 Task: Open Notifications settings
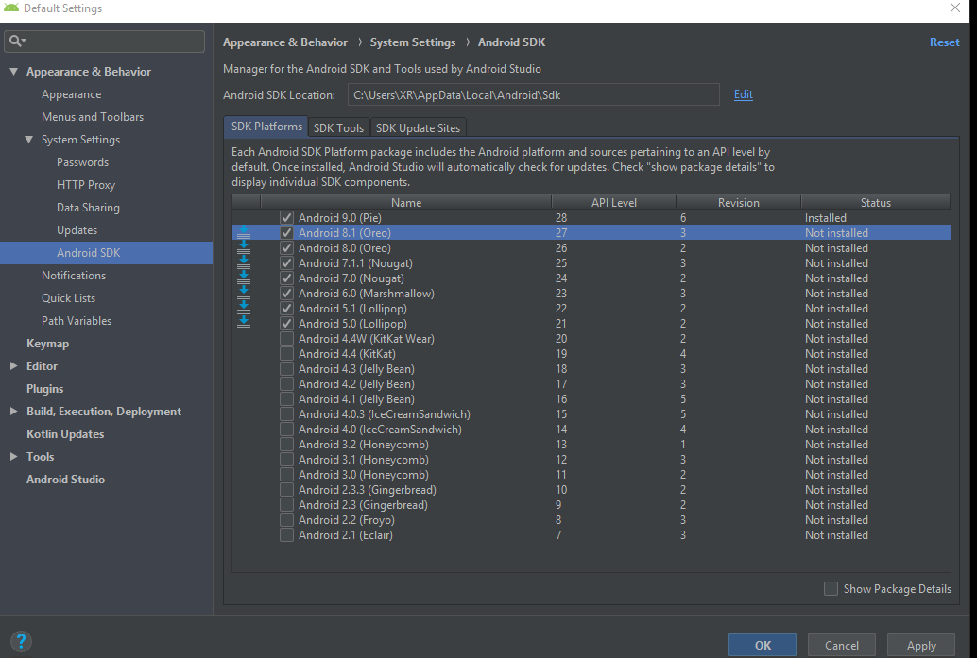point(74,275)
